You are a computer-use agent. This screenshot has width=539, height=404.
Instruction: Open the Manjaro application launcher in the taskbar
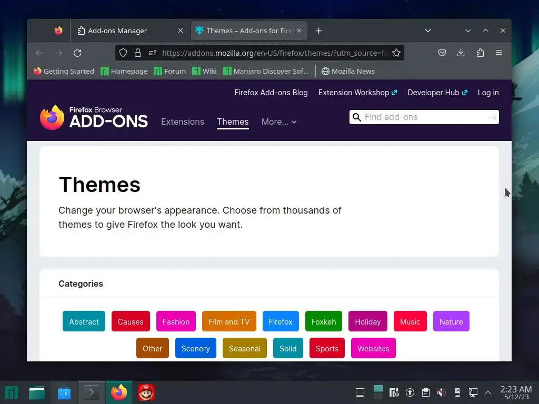12,392
